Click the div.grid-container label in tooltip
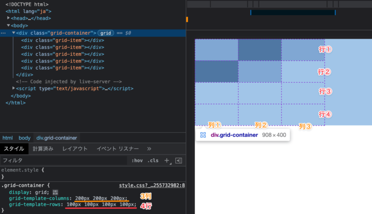 (234, 135)
